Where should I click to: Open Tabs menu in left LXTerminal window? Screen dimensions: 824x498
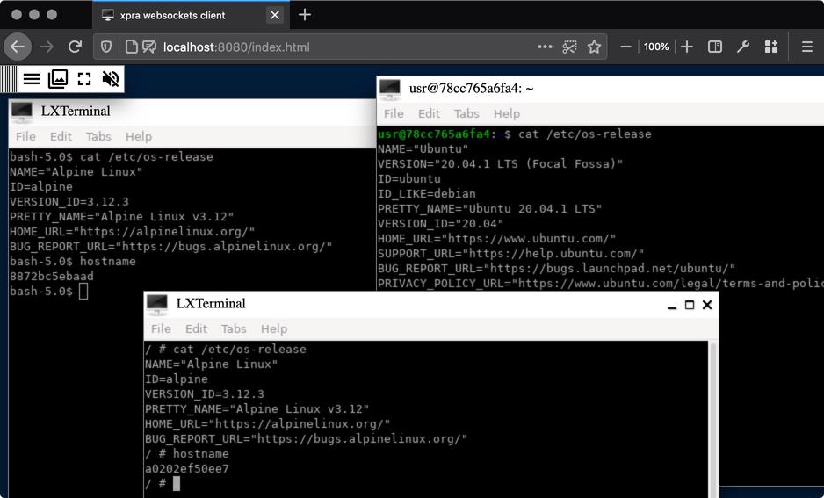pos(98,137)
